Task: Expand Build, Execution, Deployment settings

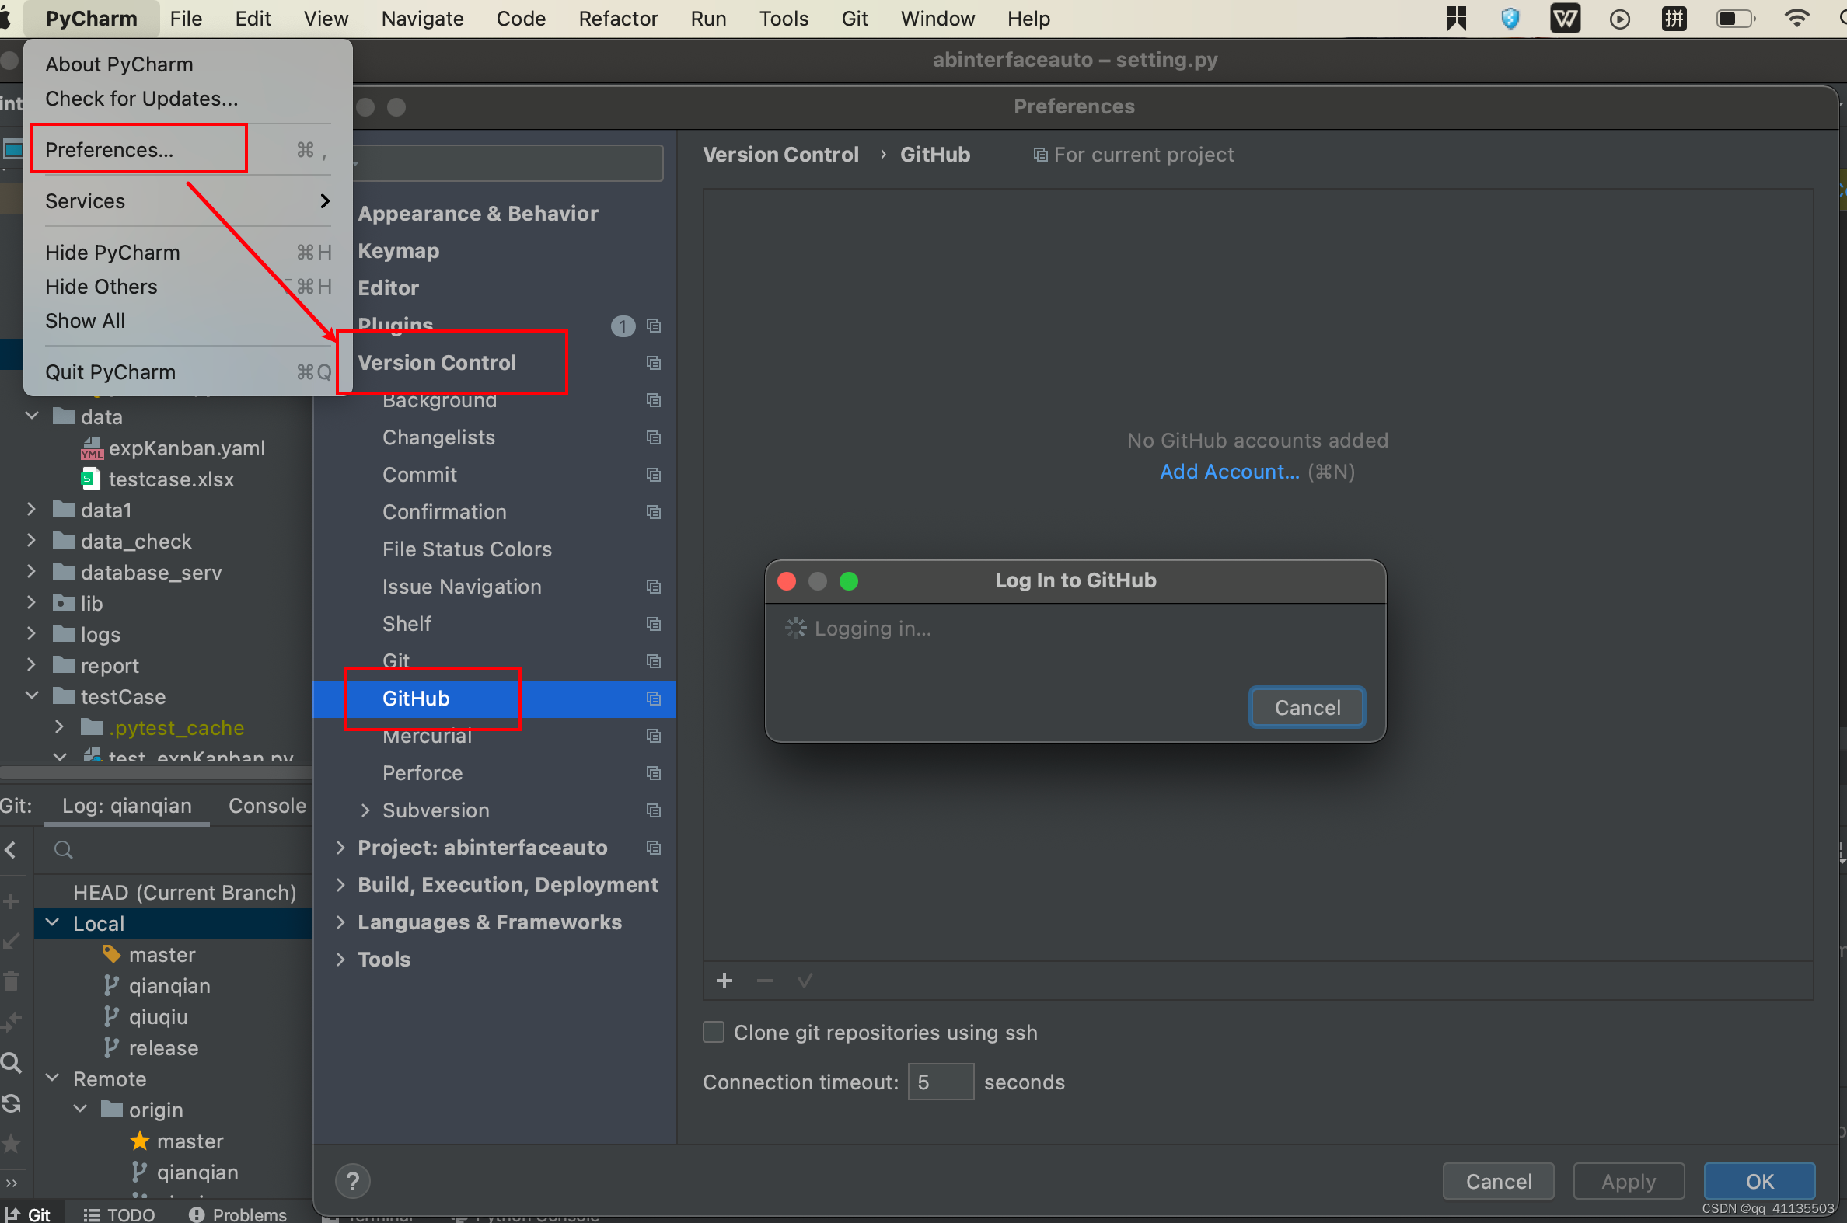Action: click(340, 884)
